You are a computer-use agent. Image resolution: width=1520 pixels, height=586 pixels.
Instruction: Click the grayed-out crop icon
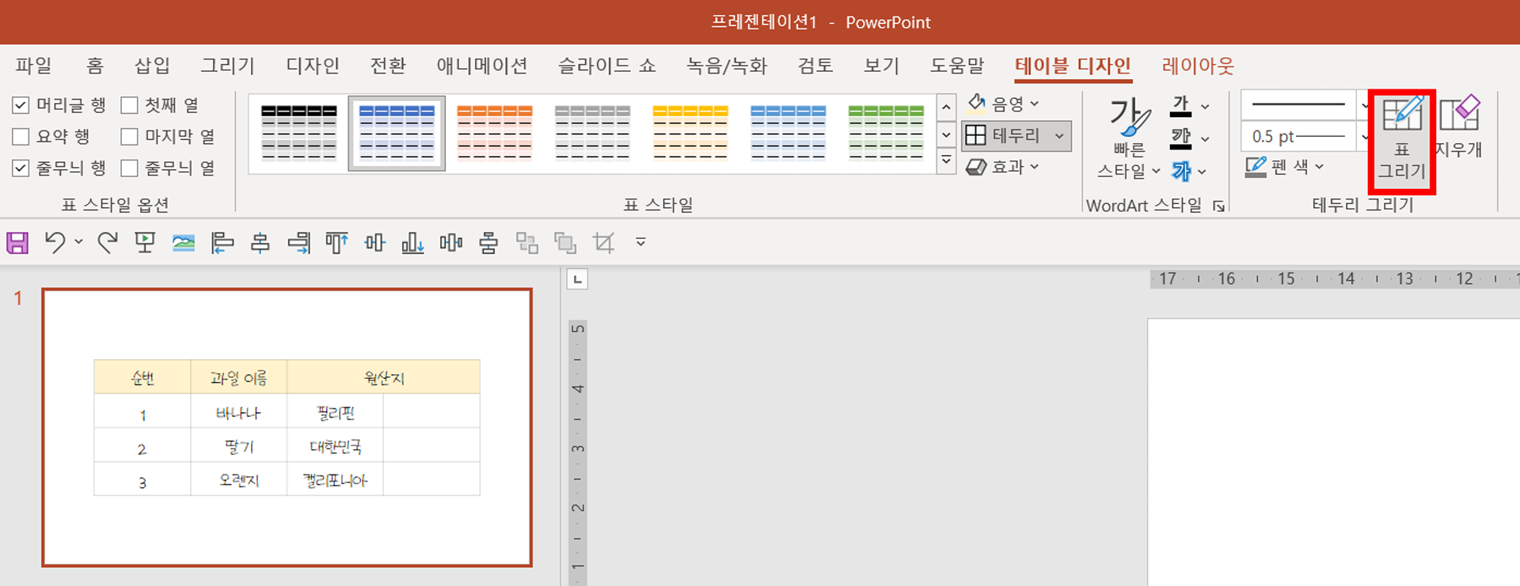pos(603,243)
